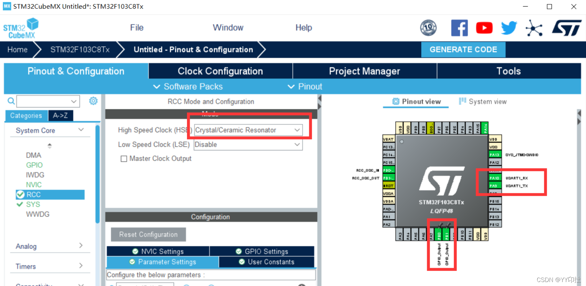
Task: Select the PB15 pin on the chip
Action: coord(495,201)
